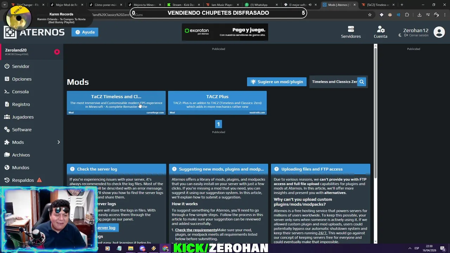Open the Check the requirements link
This screenshot has height=253, width=450.
click(x=196, y=230)
